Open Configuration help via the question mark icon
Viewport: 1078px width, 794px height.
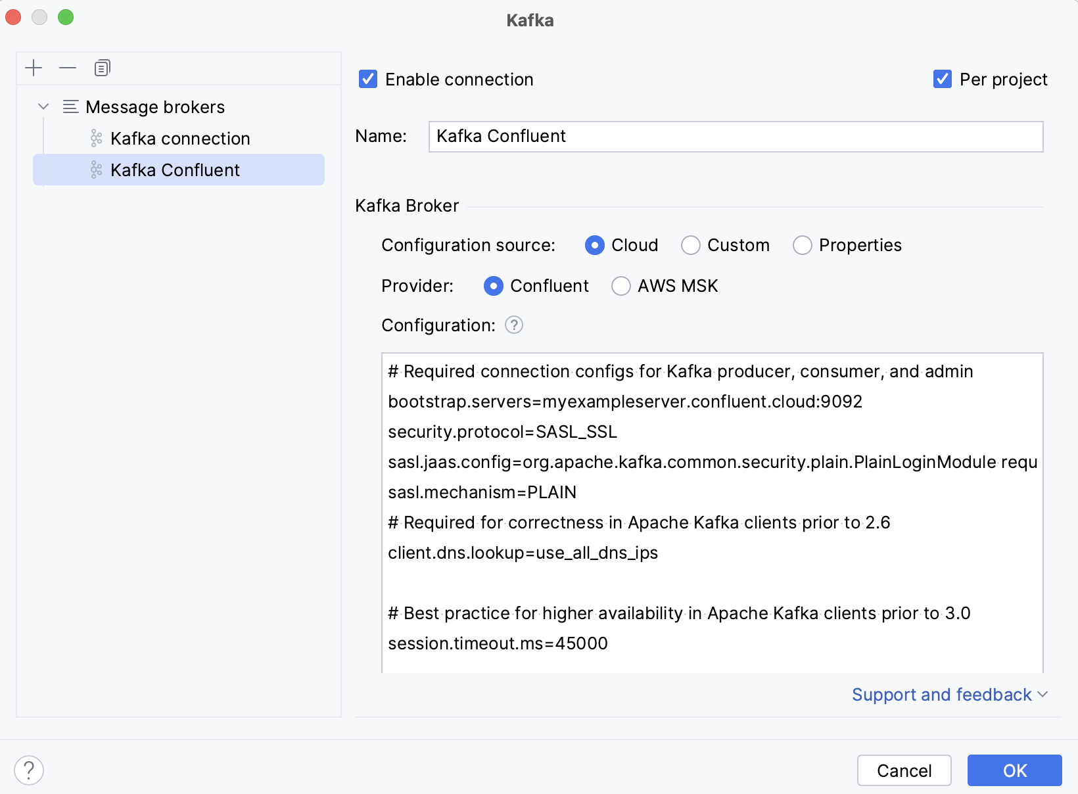click(514, 325)
